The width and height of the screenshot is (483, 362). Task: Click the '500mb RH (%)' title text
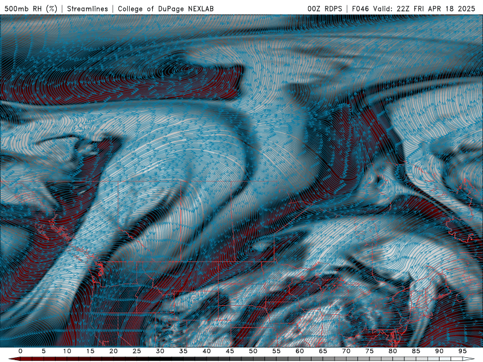pos(31,8)
